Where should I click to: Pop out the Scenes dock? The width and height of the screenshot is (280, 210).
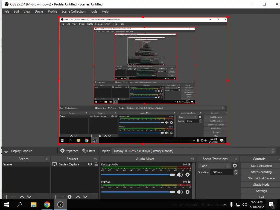47,159
